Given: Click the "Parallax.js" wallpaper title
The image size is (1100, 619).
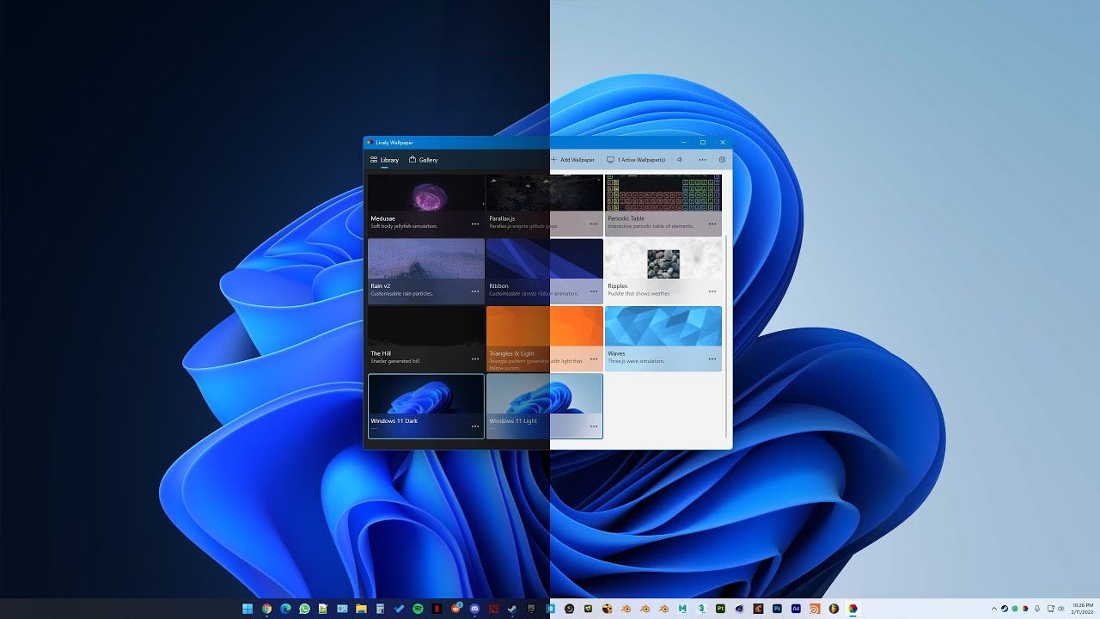Looking at the screenshot, I should click(503, 218).
